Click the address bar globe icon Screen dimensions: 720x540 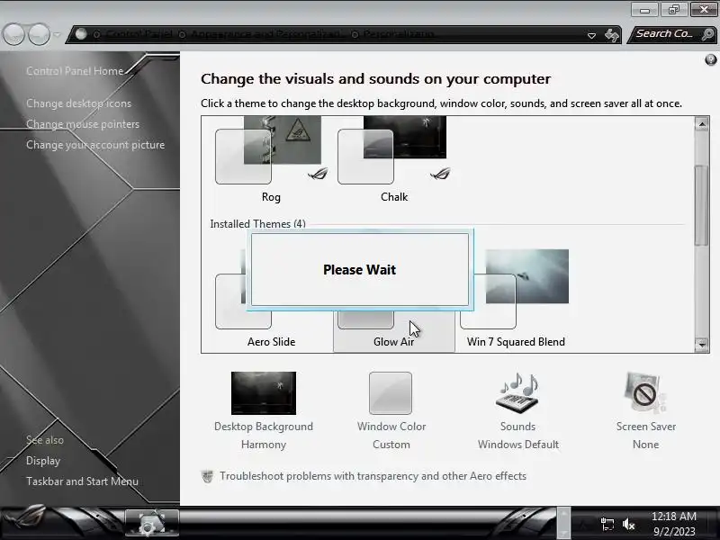tap(81, 34)
